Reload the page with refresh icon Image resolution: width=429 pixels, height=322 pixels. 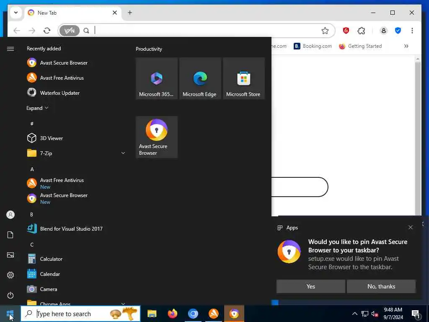(47, 31)
